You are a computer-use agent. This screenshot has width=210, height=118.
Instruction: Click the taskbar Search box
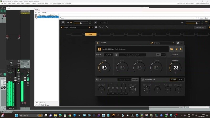[31, 115]
